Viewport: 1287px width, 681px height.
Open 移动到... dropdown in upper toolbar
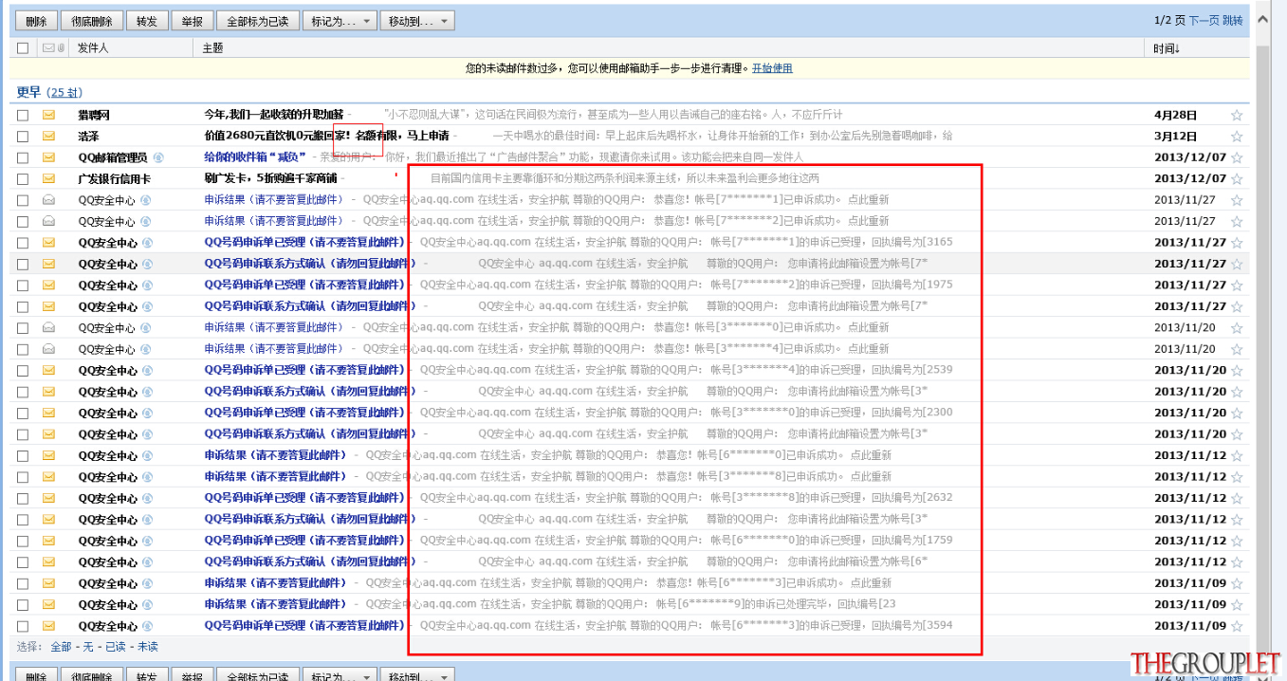[x=417, y=21]
